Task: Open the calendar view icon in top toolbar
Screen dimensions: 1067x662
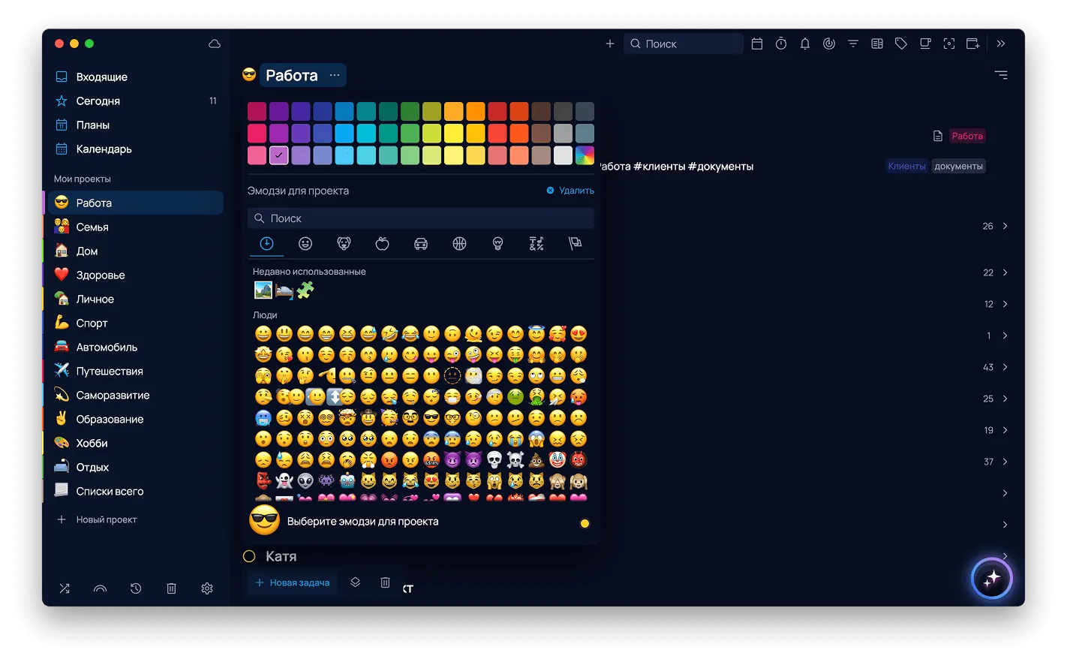Action: click(757, 44)
